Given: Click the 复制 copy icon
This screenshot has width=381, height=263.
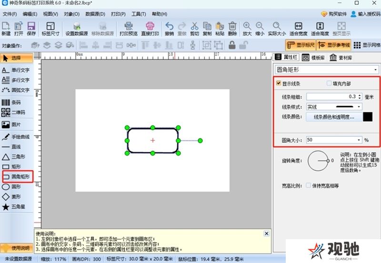Looking at the screenshot, I should pos(207,29).
